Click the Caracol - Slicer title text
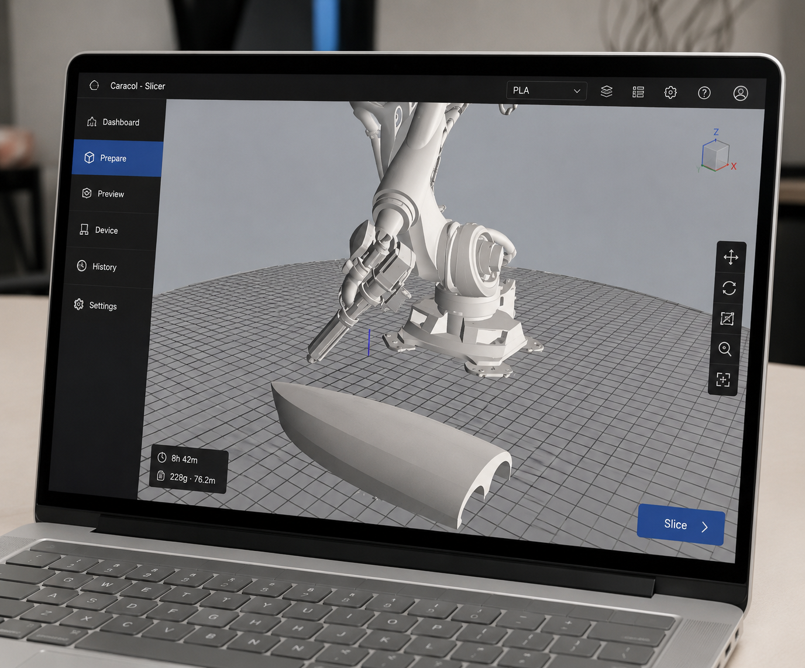This screenshot has height=668, width=805. tap(137, 86)
